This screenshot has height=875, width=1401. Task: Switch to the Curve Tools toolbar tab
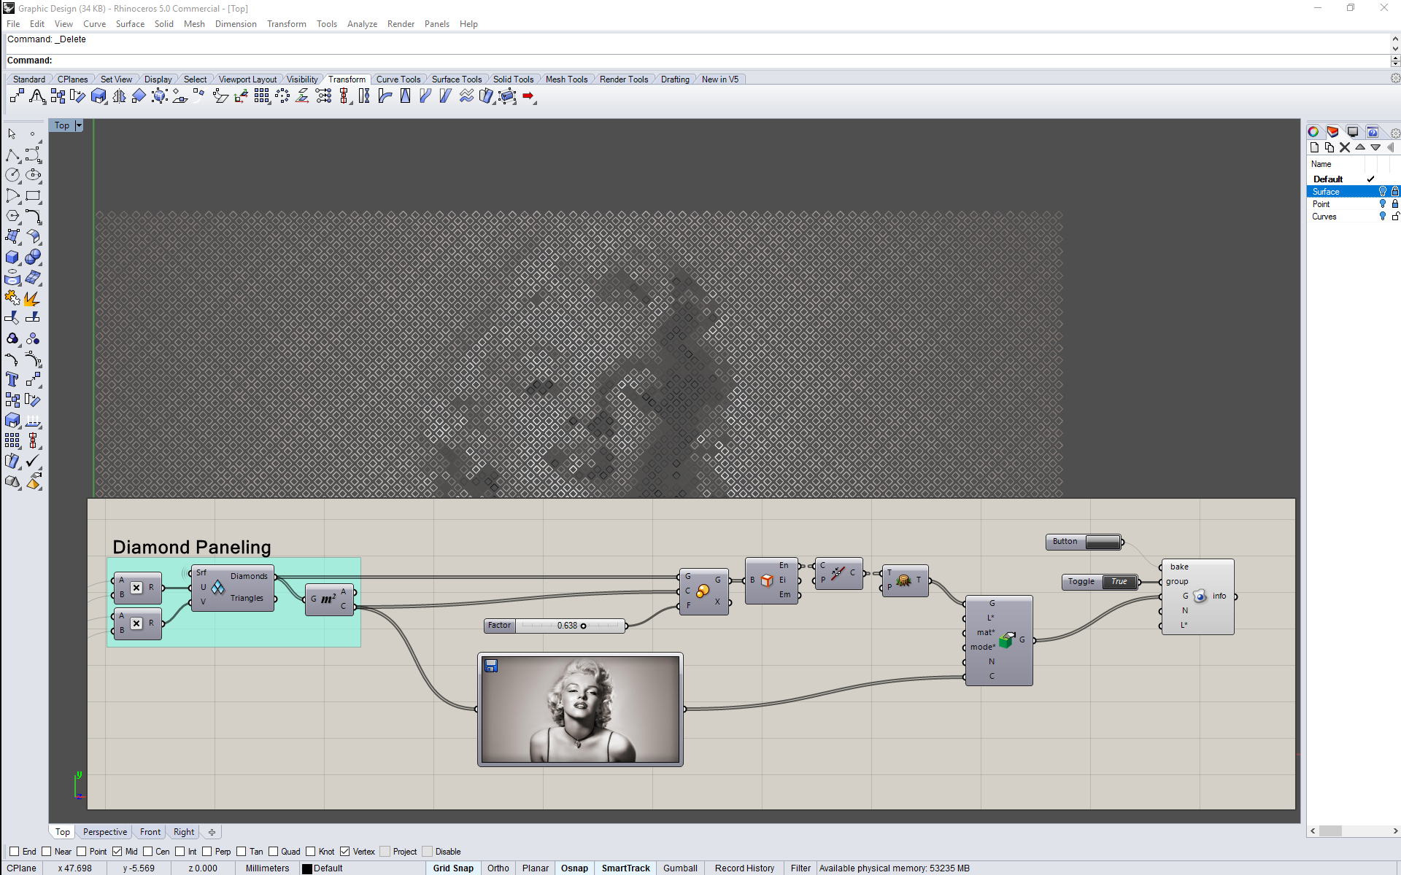click(x=398, y=79)
